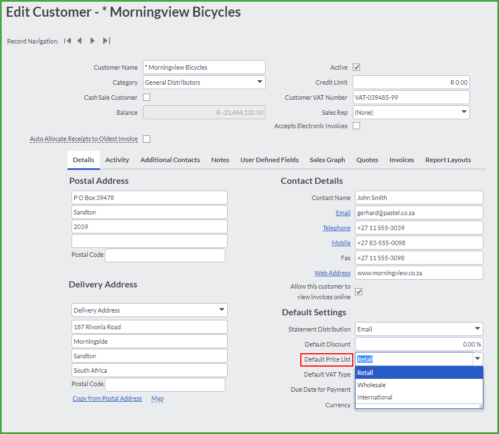This screenshot has width=499, height=434.
Task: Click the Web Address input field
Action: (419, 273)
